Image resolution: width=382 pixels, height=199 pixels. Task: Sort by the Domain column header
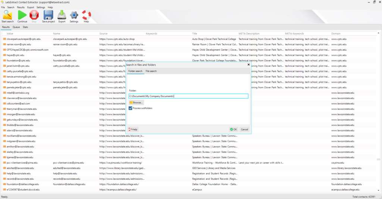point(336,34)
